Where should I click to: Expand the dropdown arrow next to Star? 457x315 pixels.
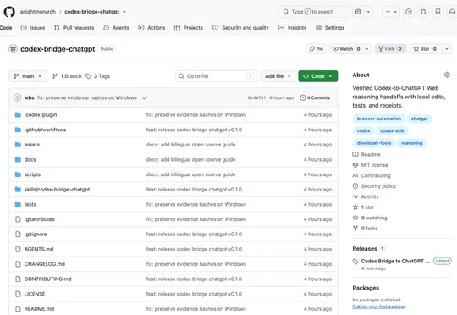pyautogui.click(x=447, y=49)
